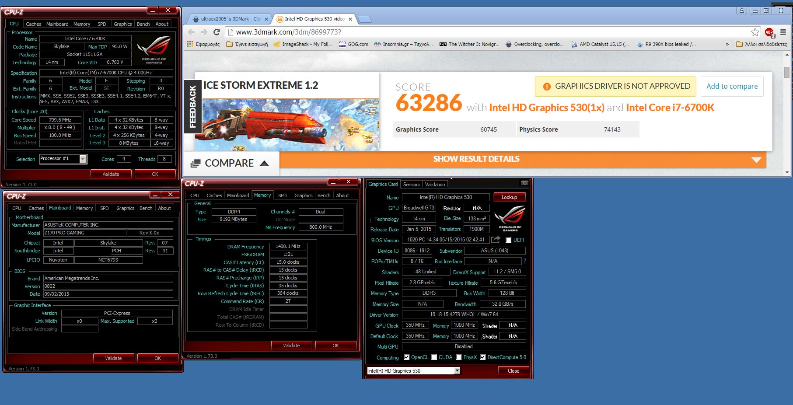Open the GOG.com bookmark
This screenshot has width=793, height=405.
pos(354,44)
